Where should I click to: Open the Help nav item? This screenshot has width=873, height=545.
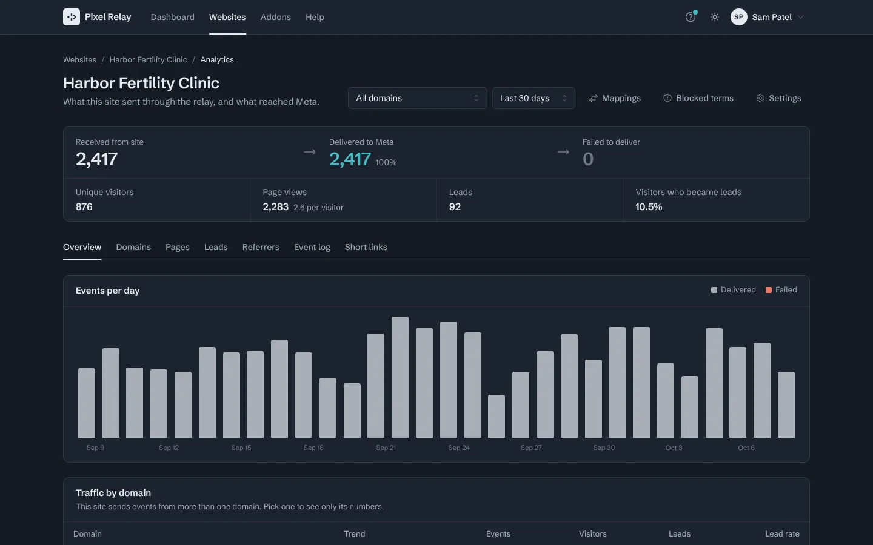(x=315, y=17)
